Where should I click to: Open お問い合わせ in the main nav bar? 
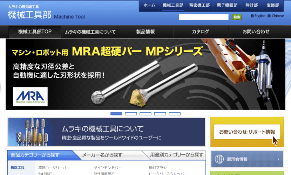click(256, 31)
